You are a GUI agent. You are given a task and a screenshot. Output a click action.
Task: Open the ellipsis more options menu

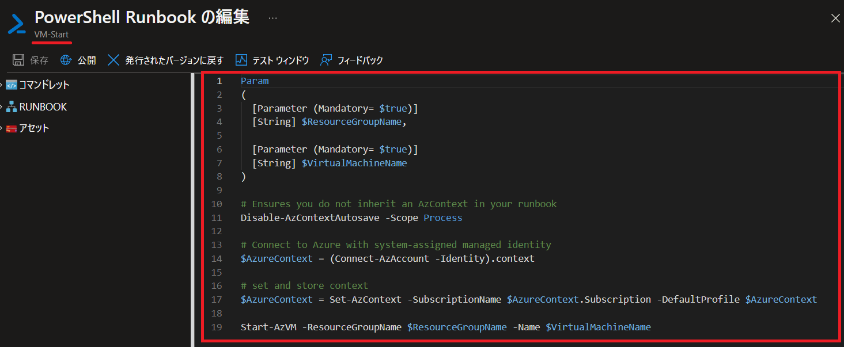click(272, 18)
